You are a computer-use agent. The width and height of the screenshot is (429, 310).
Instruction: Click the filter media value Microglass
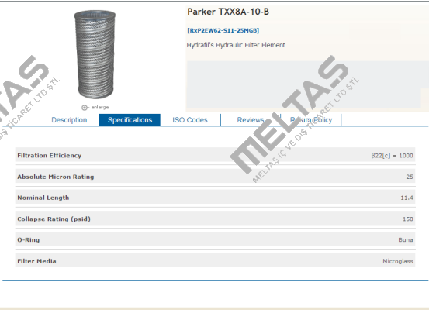398,261
